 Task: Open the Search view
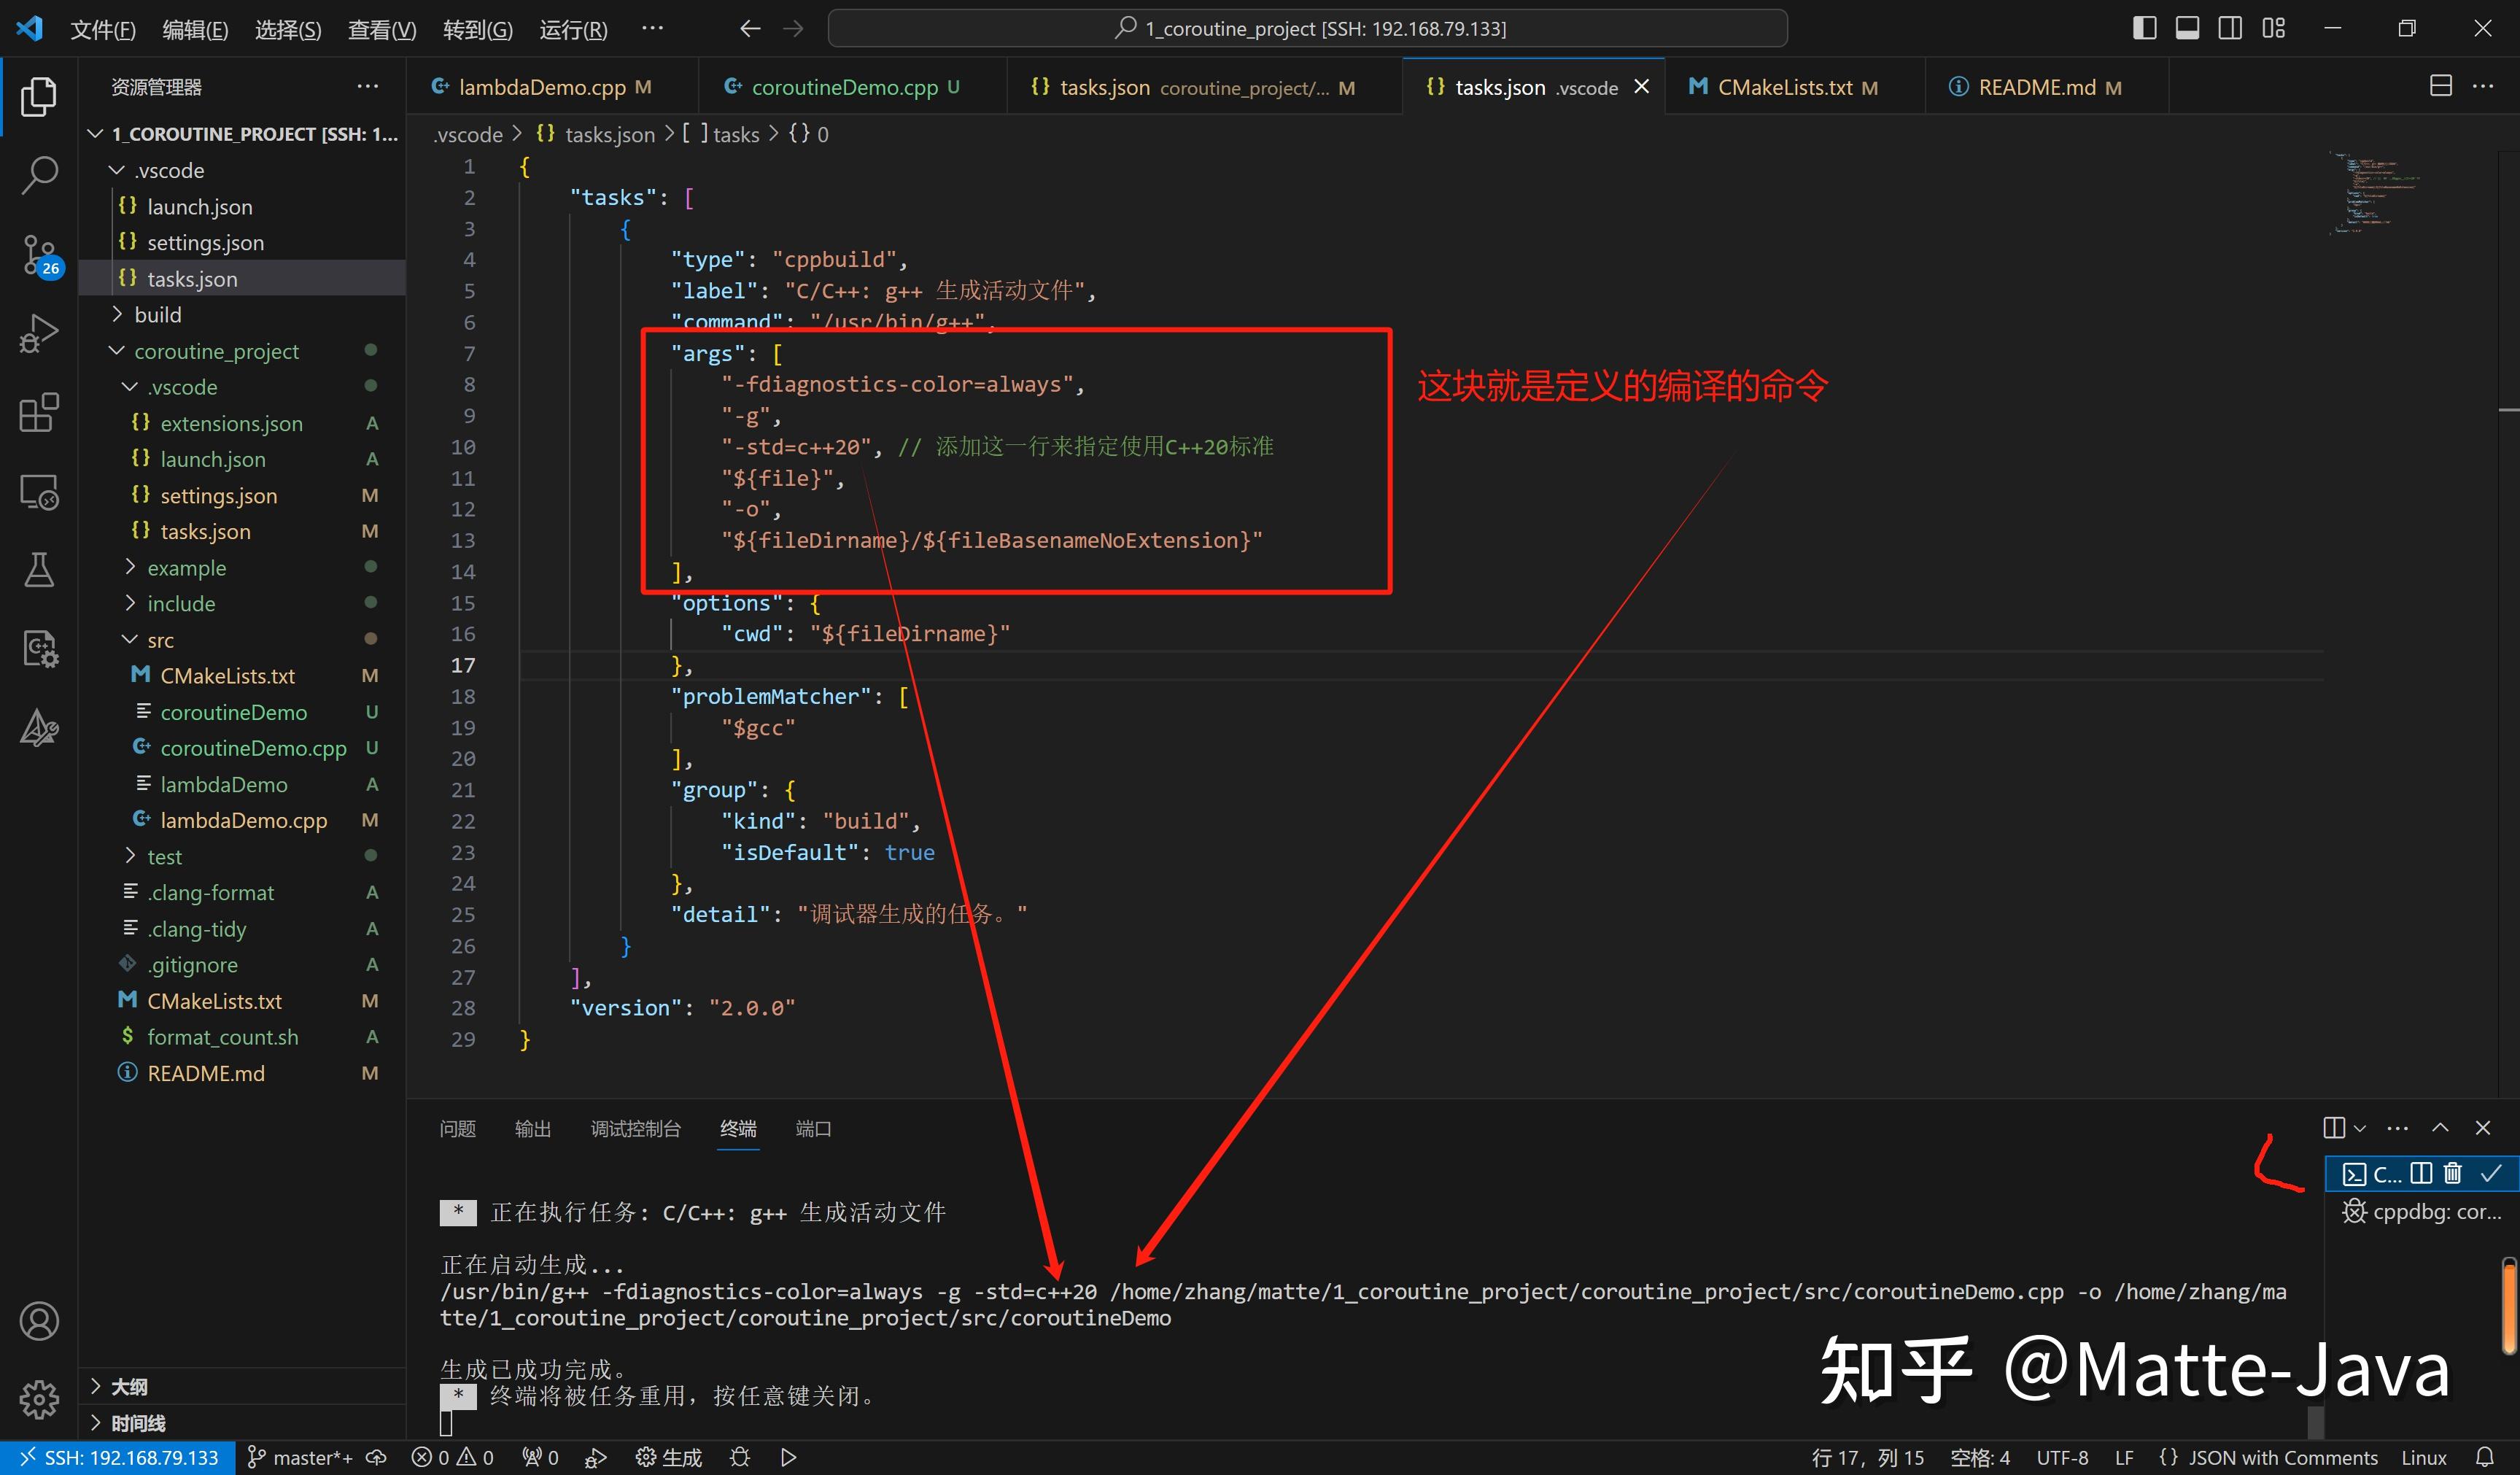point(40,174)
